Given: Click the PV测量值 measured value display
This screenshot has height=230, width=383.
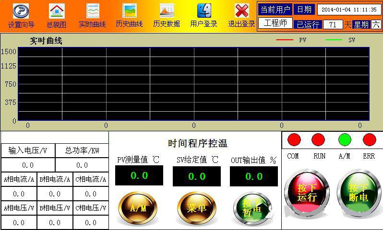Looking at the screenshot, I should tap(139, 176).
